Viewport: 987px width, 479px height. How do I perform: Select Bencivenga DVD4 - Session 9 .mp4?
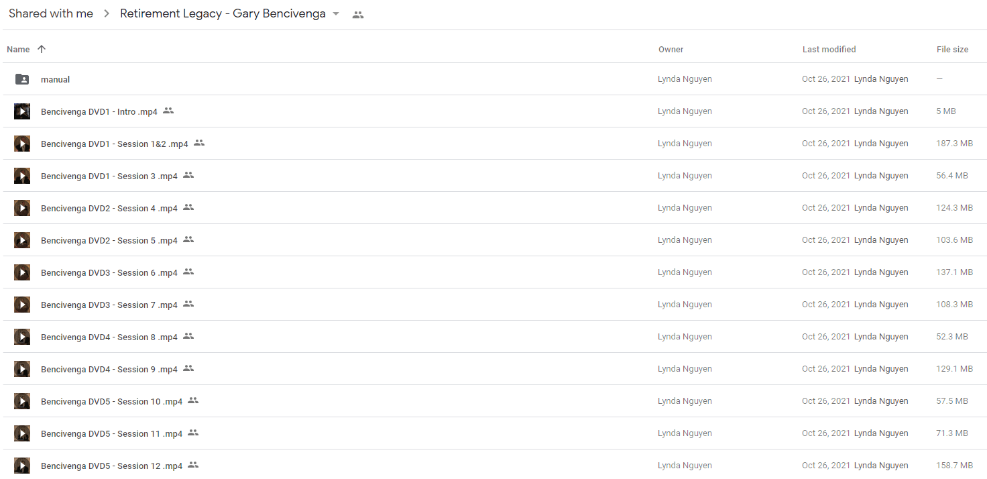click(109, 369)
